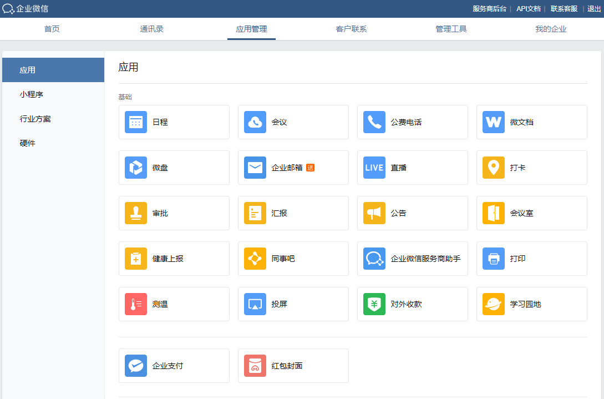Open 行业方案 in the sidebar
The height and width of the screenshot is (399, 604).
35,119
